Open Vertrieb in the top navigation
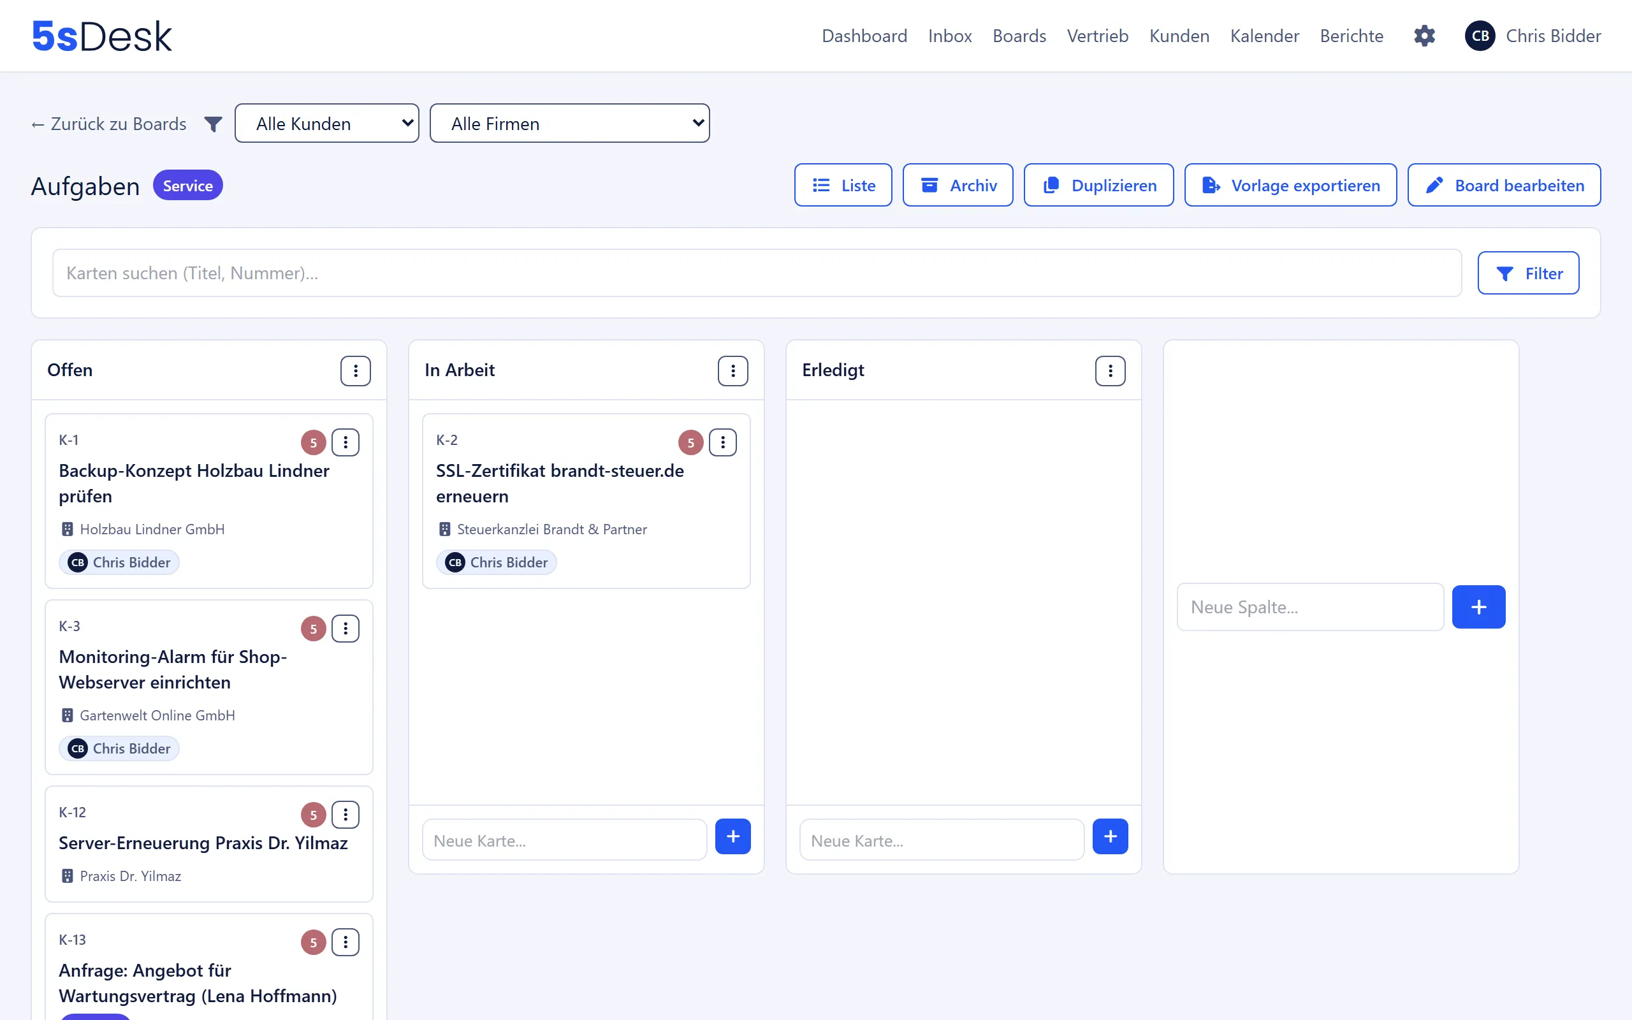 coord(1097,36)
